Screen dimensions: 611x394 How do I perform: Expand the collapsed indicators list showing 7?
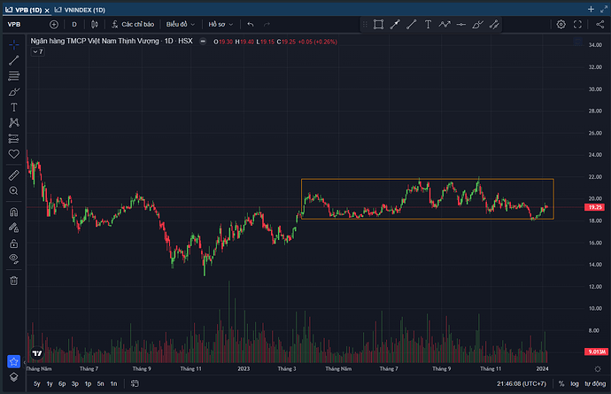pyautogui.click(x=37, y=52)
